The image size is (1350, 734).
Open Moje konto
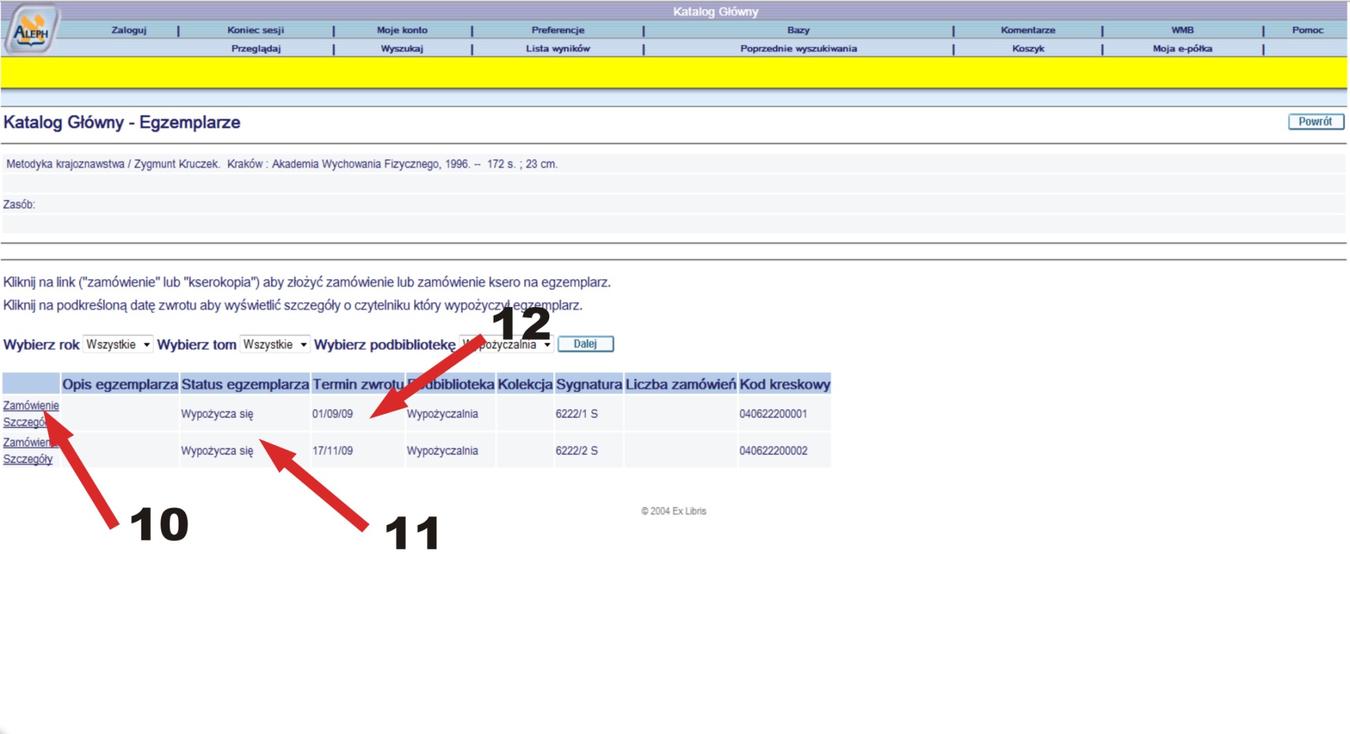tap(402, 30)
